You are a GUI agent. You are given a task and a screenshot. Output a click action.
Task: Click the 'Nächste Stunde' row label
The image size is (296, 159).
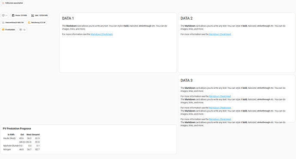11,146
